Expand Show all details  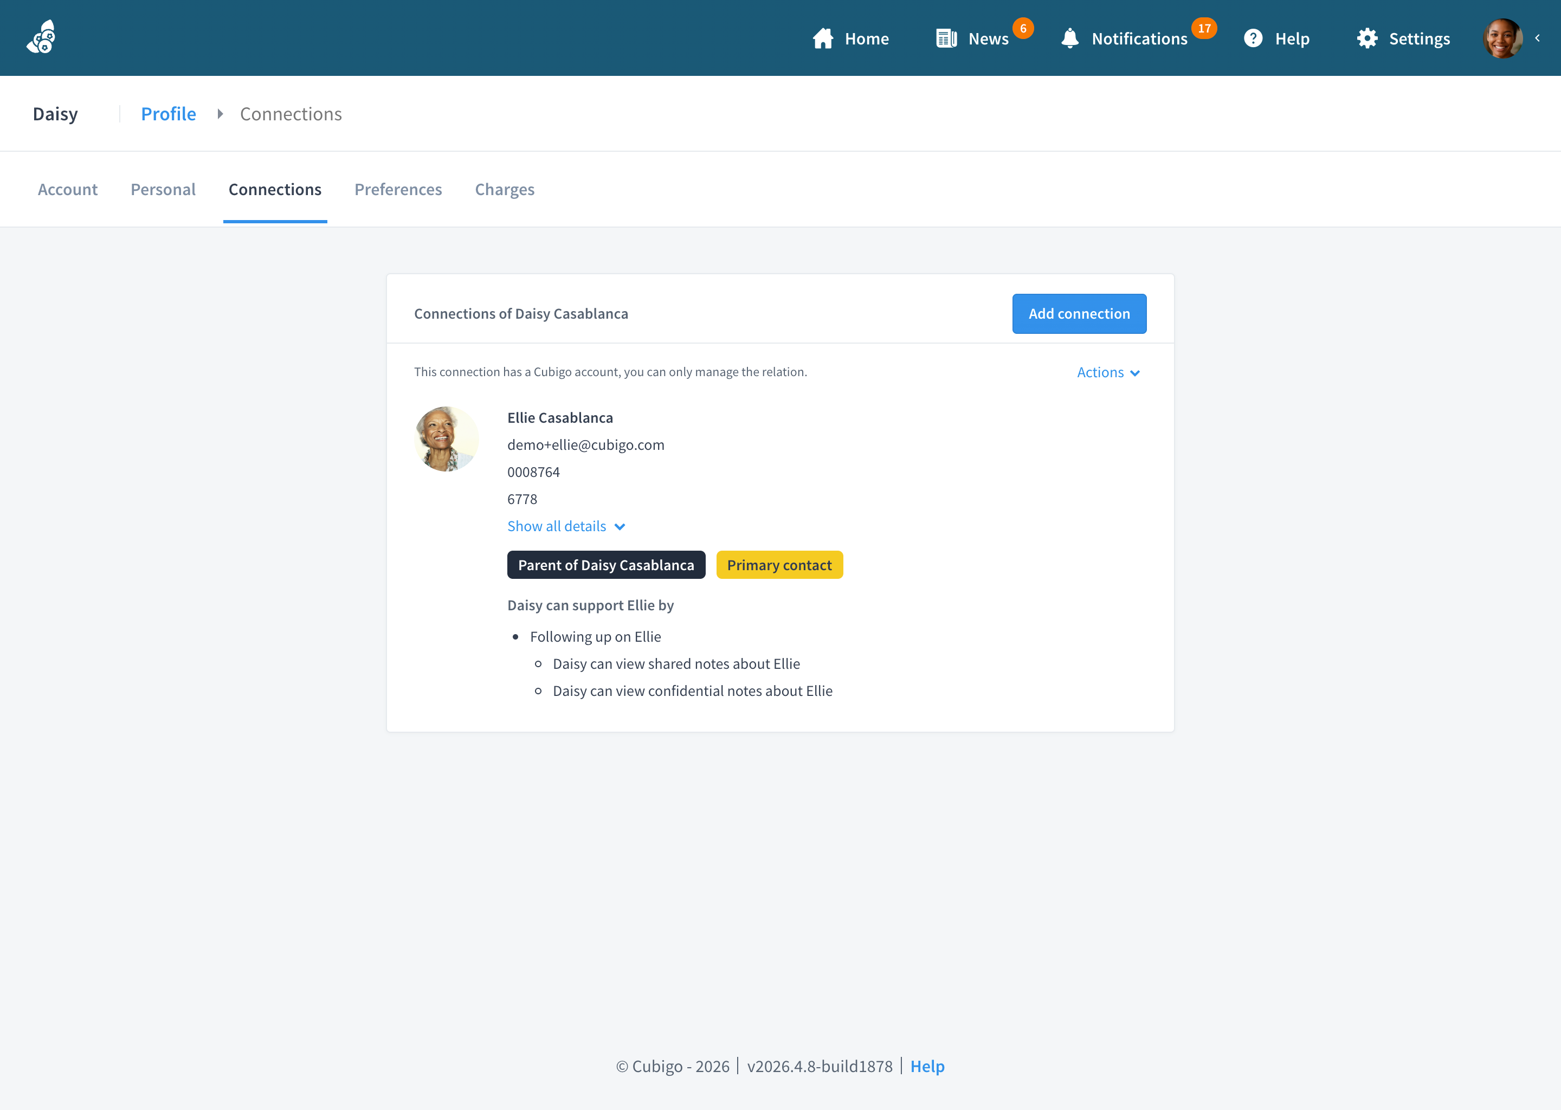566,526
